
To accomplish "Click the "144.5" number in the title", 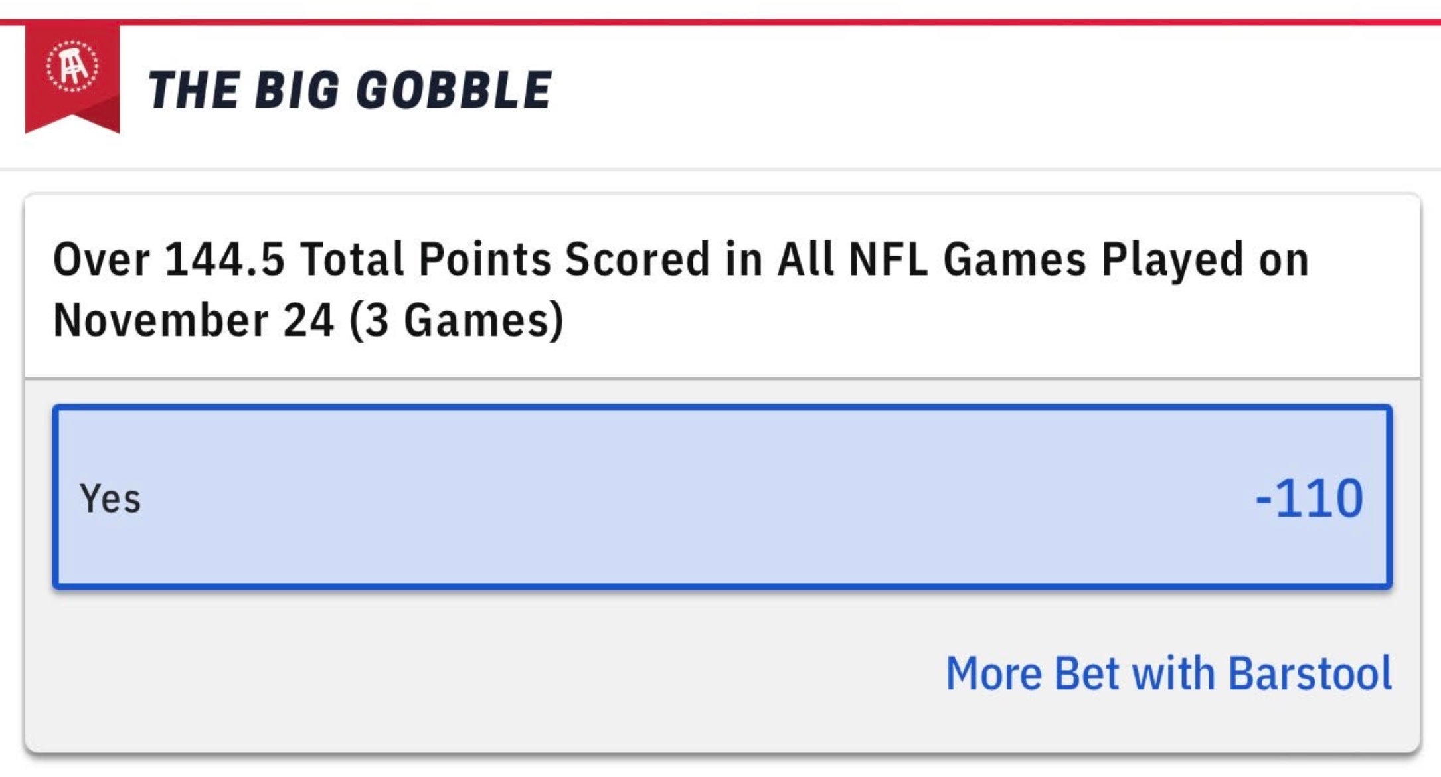I will click(x=224, y=259).
